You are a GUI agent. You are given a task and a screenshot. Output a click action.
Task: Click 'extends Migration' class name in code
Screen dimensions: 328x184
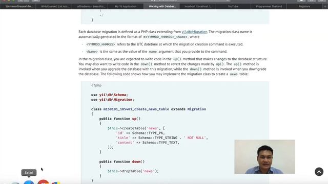tap(189, 109)
